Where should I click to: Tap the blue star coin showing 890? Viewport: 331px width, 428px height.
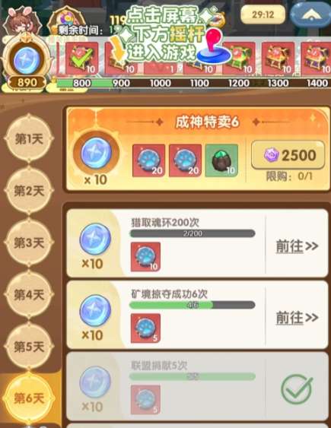coord(27,60)
